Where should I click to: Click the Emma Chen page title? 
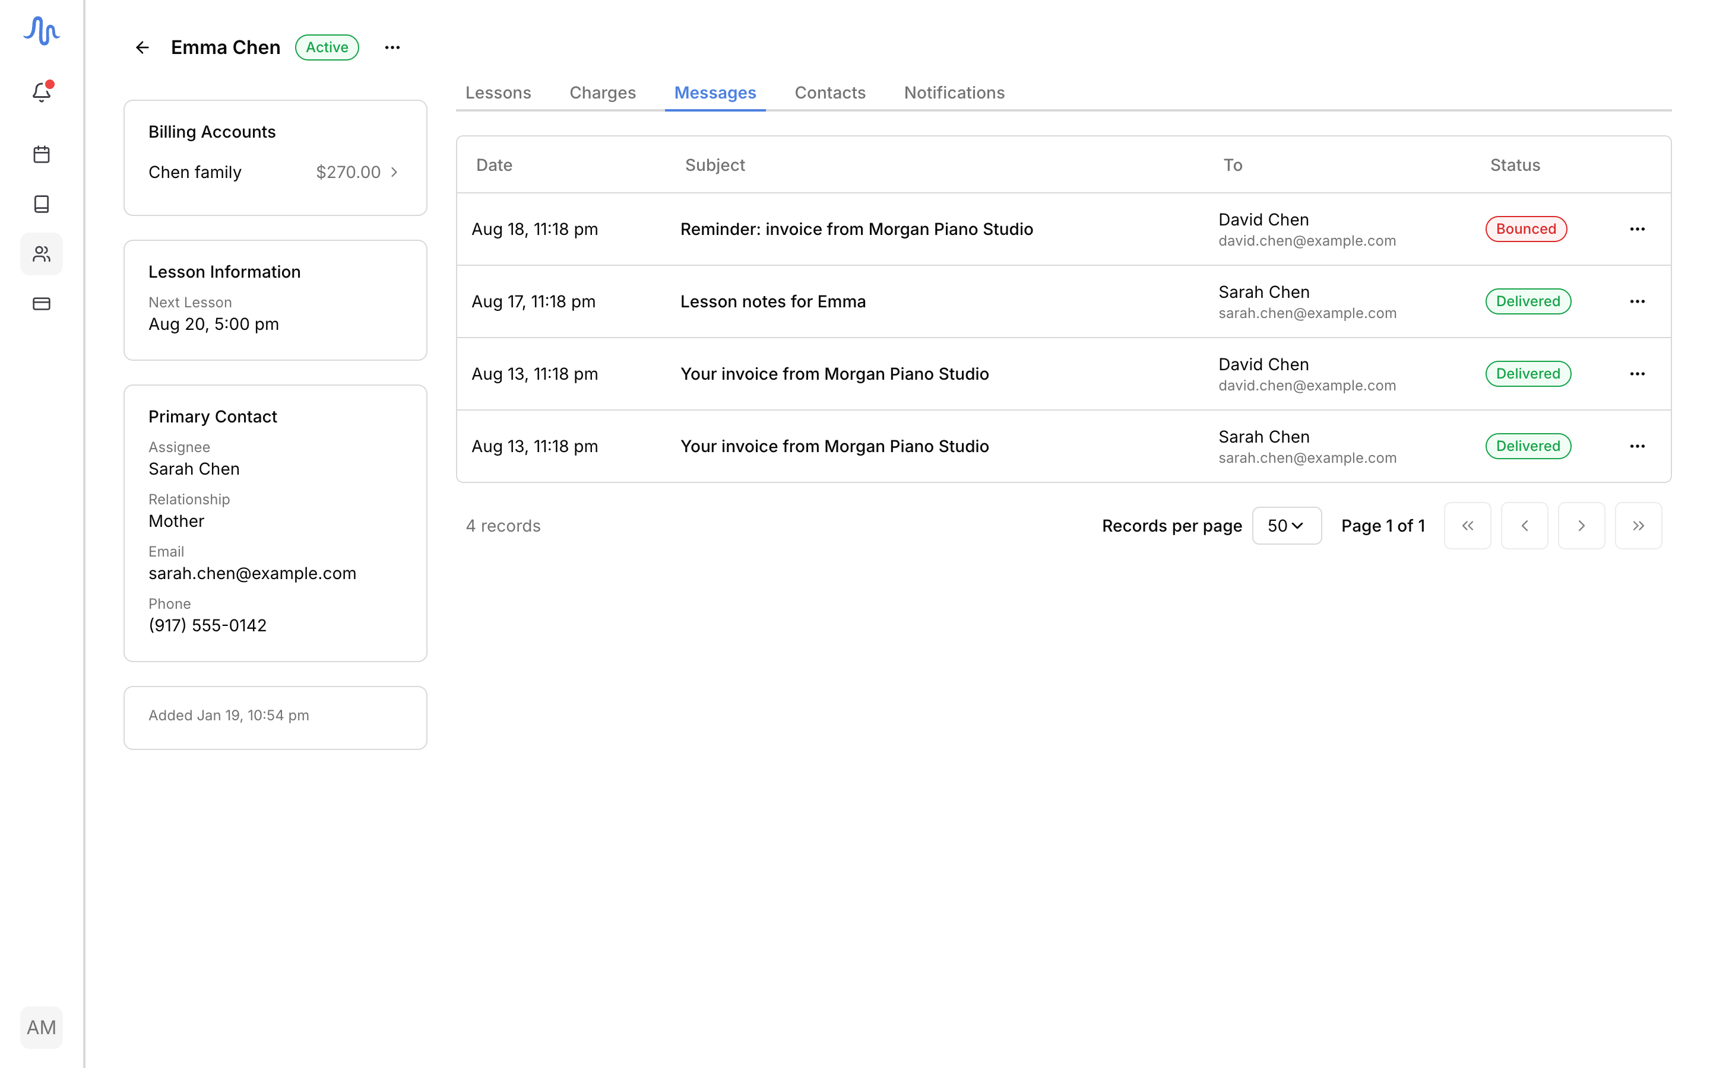226,47
